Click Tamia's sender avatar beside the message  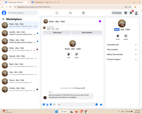45,97
